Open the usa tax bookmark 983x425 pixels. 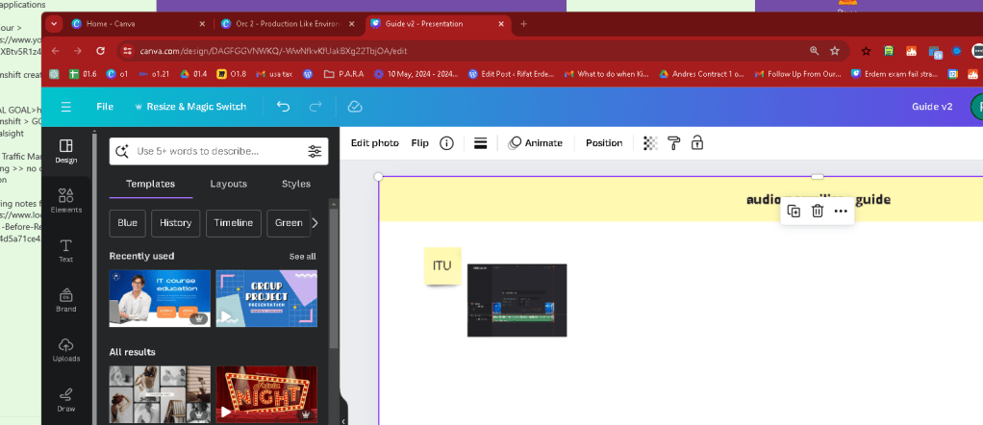[x=274, y=74]
